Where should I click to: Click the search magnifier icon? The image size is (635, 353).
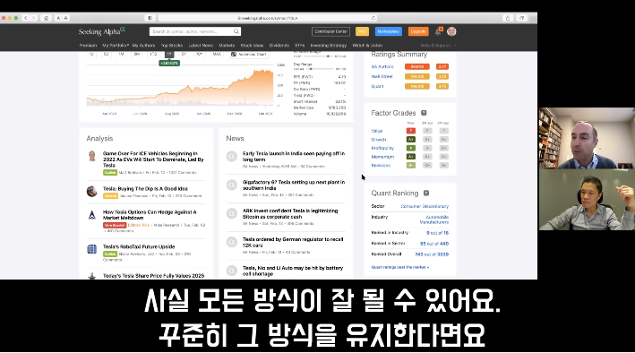(236, 31)
